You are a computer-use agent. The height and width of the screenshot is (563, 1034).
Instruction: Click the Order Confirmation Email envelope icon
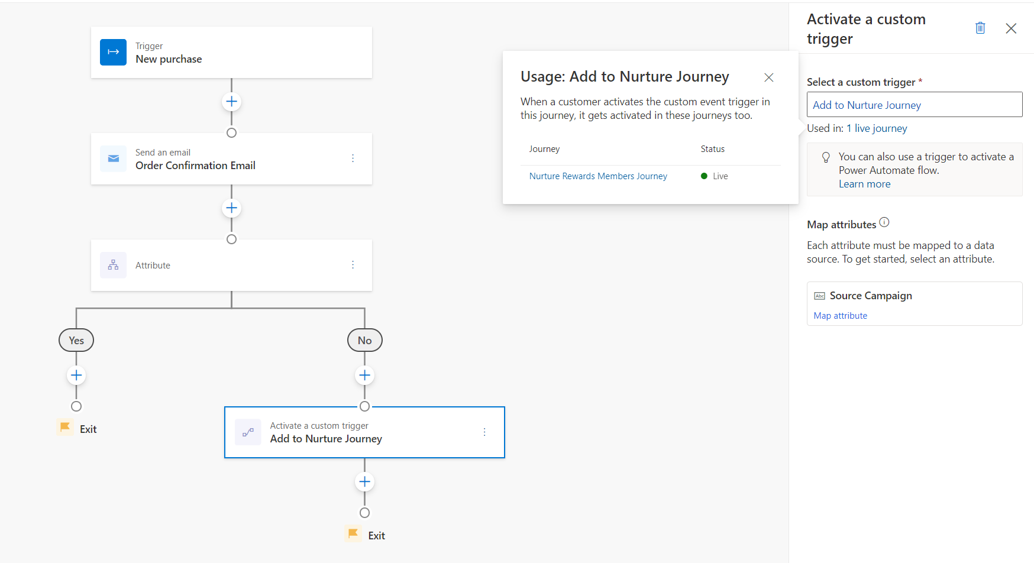(x=113, y=158)
